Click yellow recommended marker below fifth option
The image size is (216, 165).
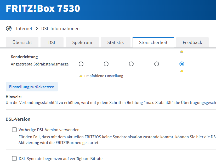[182, 71]
